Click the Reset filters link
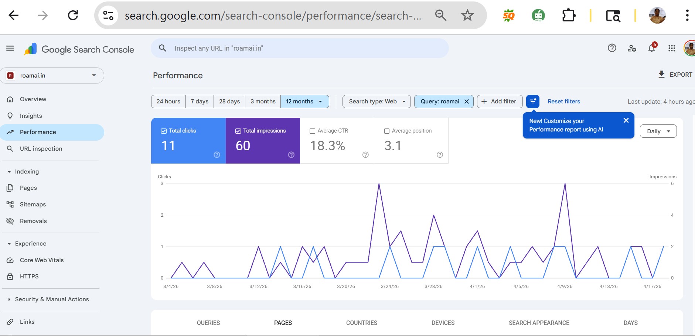The width and height of the screenshot is (695, 336). (x=564, y=102)
